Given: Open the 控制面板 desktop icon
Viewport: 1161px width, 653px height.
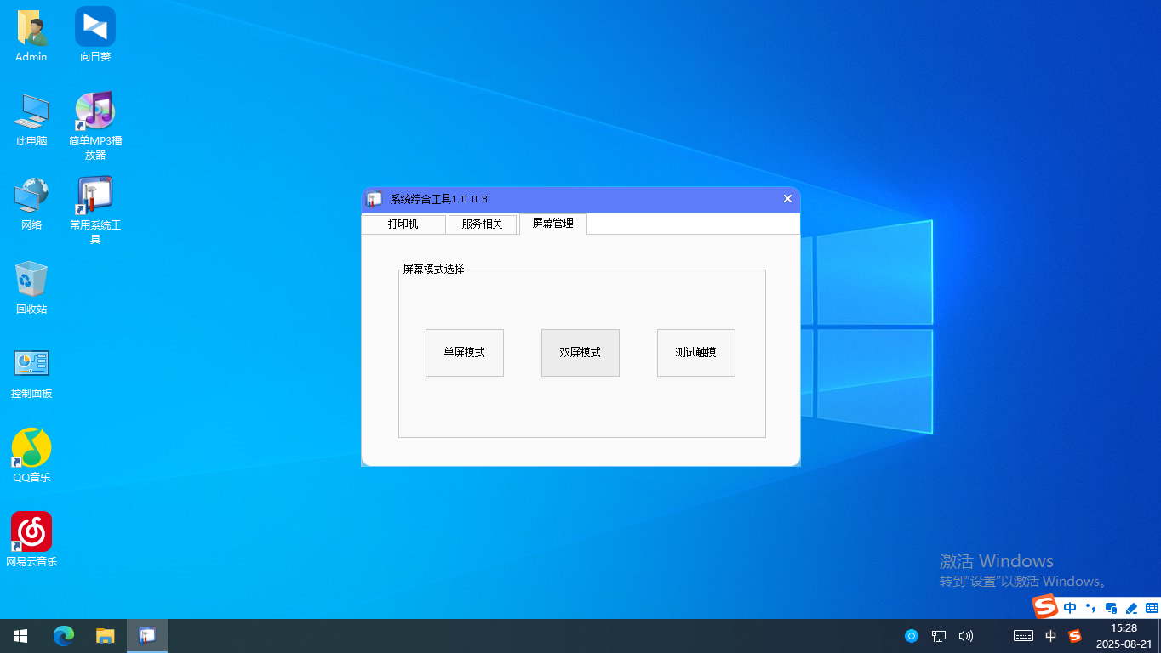Looking at the screenshot, I should [x=31, y=372].
